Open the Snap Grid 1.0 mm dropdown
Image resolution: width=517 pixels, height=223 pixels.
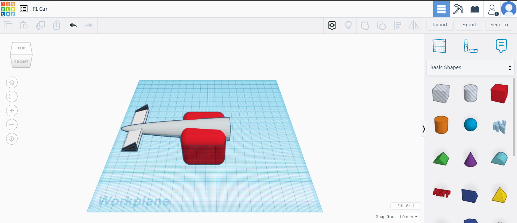(x=408, y=217)
